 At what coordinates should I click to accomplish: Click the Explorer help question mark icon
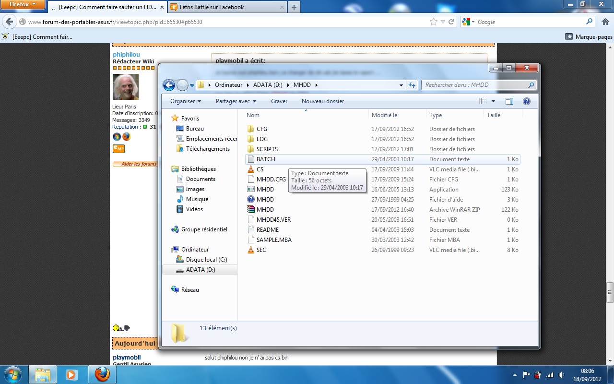pos(526,101)
